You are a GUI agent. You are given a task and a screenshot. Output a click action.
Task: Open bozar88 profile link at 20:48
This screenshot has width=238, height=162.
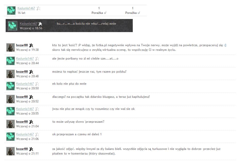[22, 72]
